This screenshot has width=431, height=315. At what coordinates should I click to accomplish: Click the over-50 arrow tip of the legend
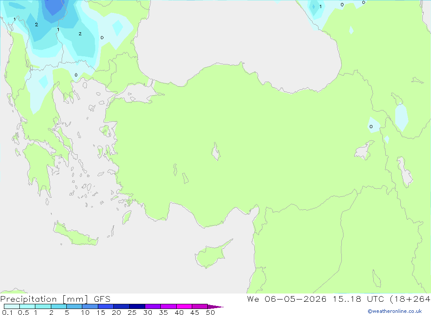215,306
